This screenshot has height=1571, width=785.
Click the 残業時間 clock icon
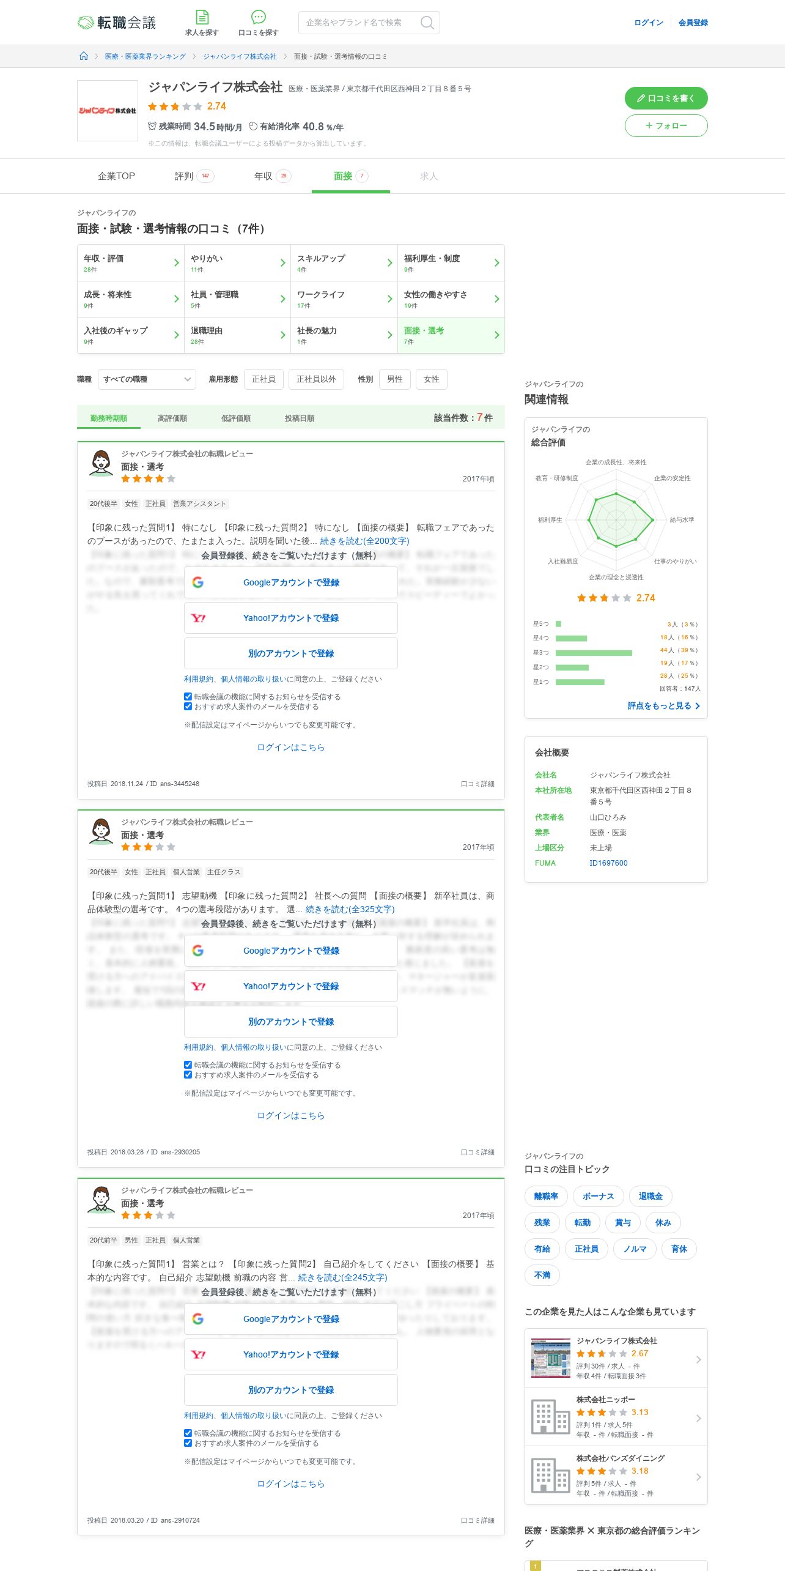click(152, 126)
